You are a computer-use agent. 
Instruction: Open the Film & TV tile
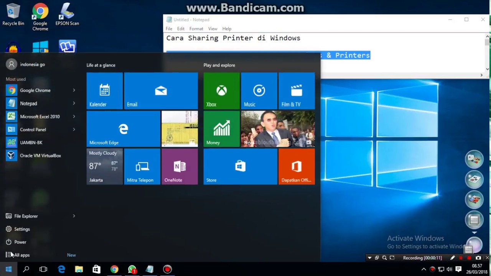(x=297, y=91)
